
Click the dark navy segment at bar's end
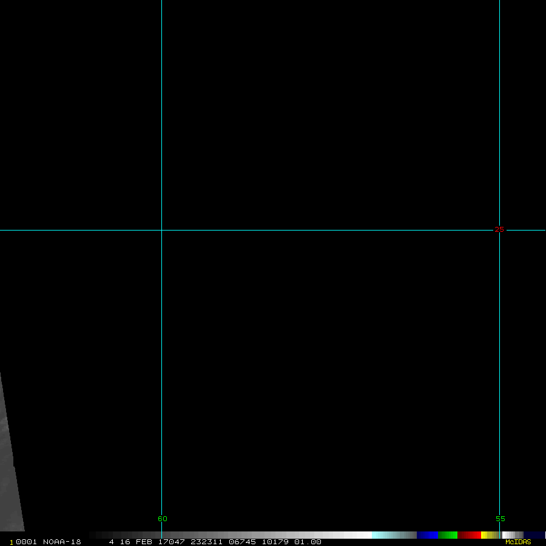click(534, 535)
